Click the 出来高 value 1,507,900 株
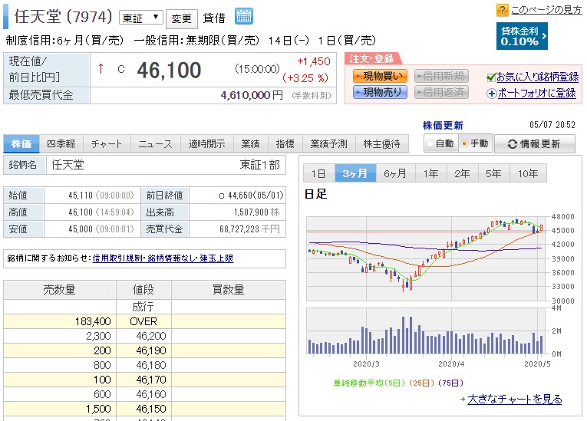This screenshot has width=587, height=421. (x=257, y=212)
